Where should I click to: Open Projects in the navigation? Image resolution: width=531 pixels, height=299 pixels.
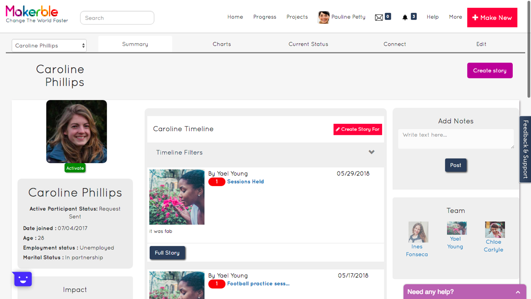(297, 17)
